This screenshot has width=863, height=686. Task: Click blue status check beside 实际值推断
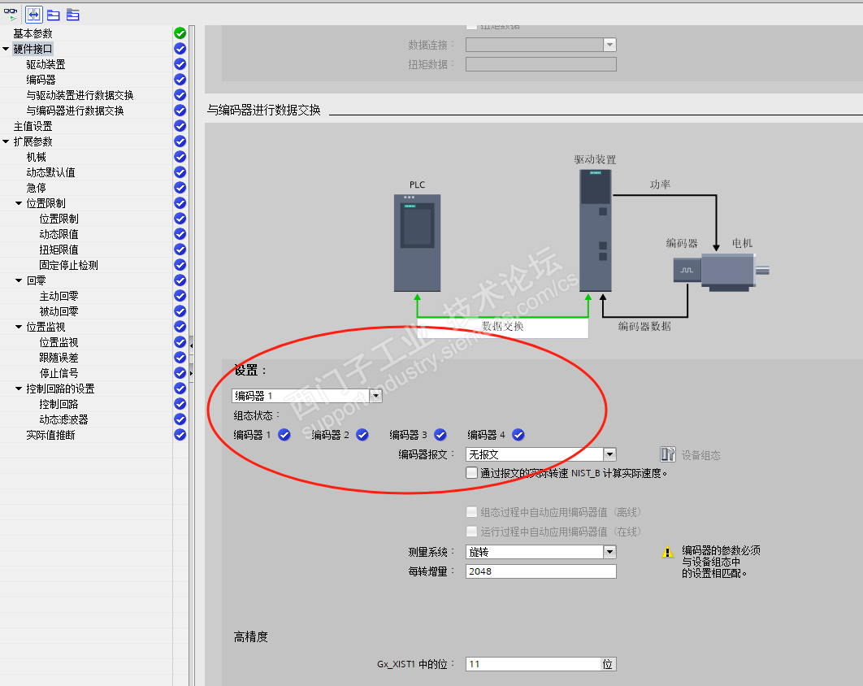[x=180, y=434]
